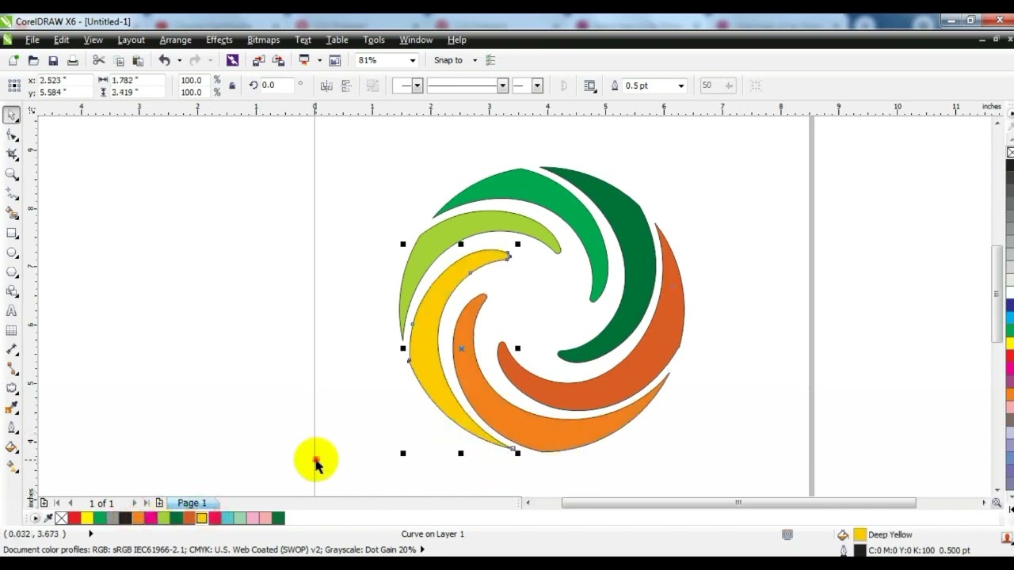Open the Tools menu
The height and width of the screenshot is (570, 1014).
[374, 40]
